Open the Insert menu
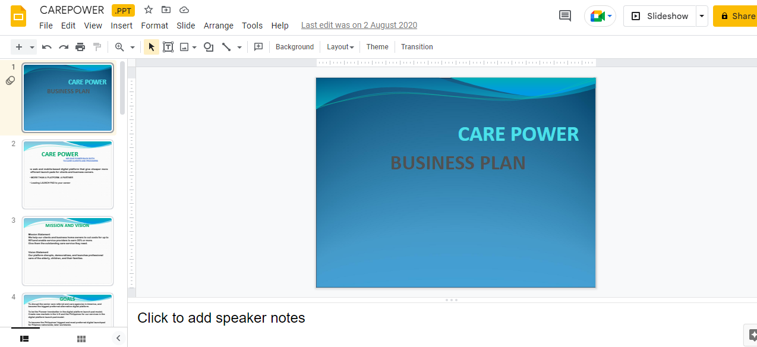This screenshot has width=757, height=347. coord(122,26)
